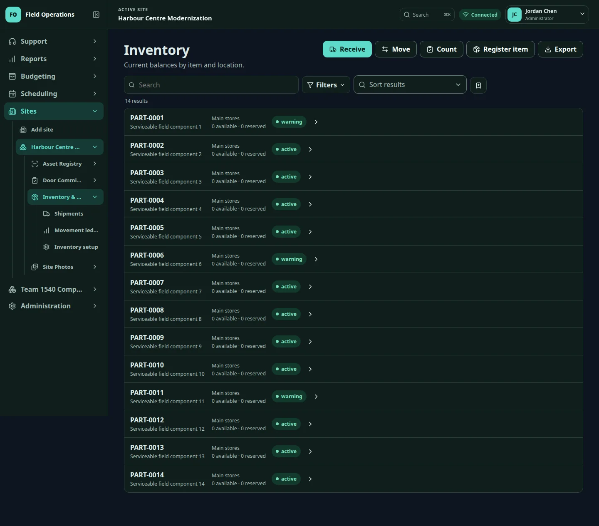Open Shipments in the sidebar
The height and width of the screenshot is (526, 599).
pos(71,213)
